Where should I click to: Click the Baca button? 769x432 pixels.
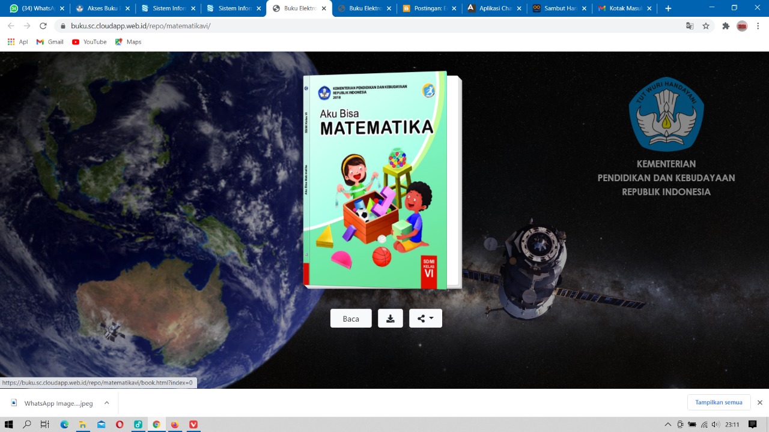pyautogui.click(x=351, y=319)
